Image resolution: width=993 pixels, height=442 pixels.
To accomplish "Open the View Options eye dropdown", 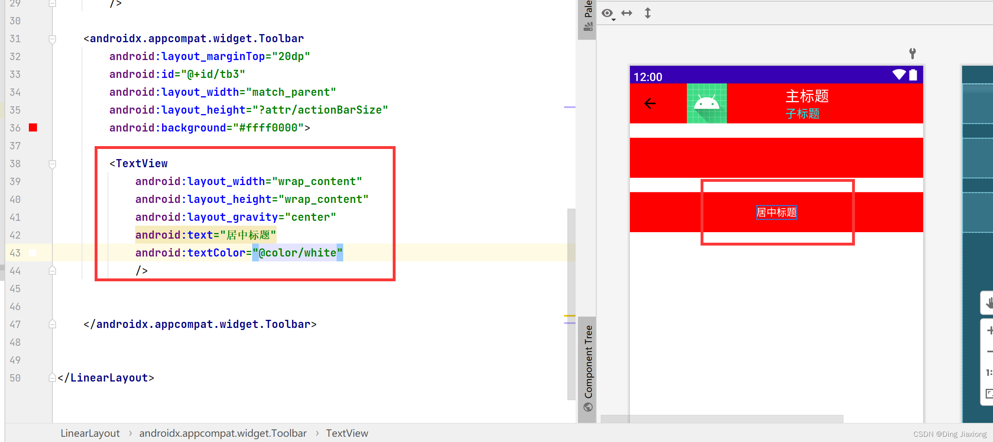I will tap(608, 14).
